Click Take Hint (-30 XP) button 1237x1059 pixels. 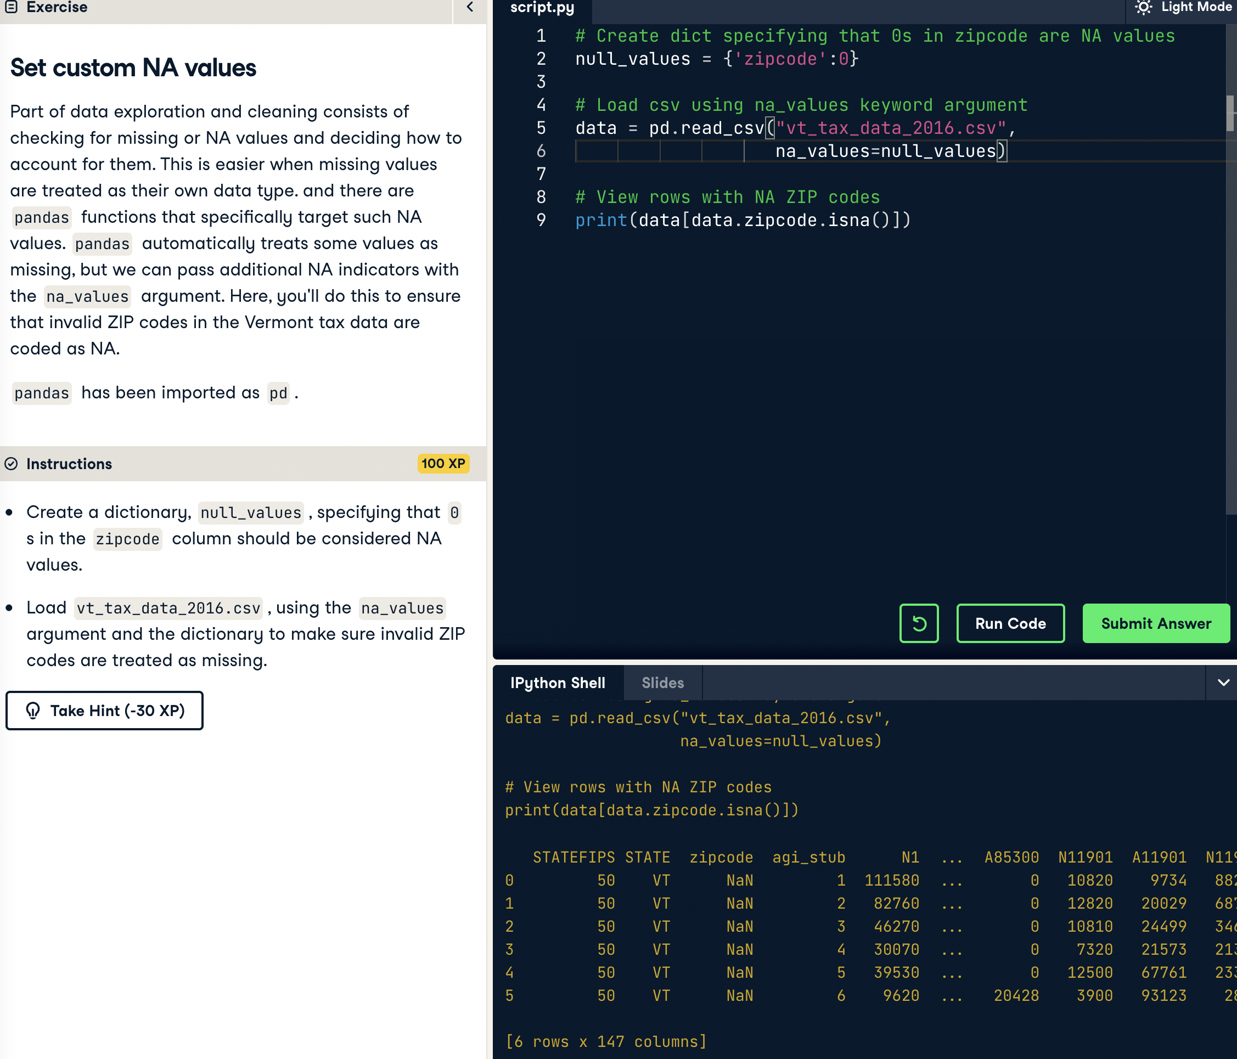pos(104,711)
